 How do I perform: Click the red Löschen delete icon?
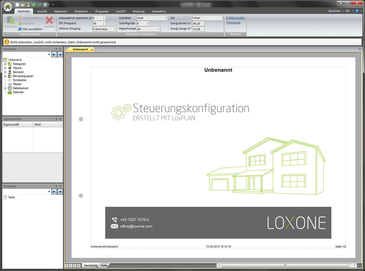click(49, 20)
